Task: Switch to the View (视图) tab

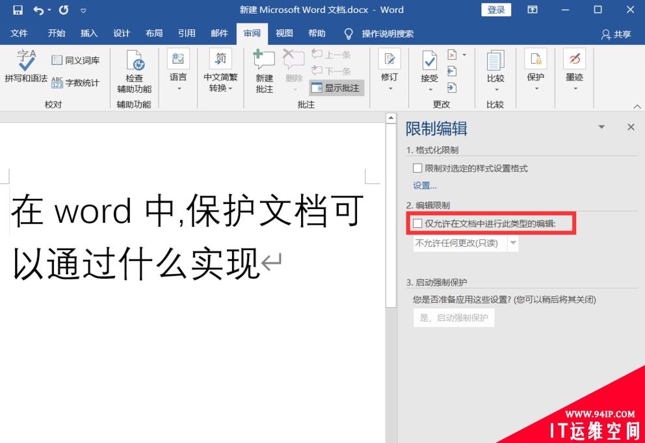Action: [x=284, y=33]
